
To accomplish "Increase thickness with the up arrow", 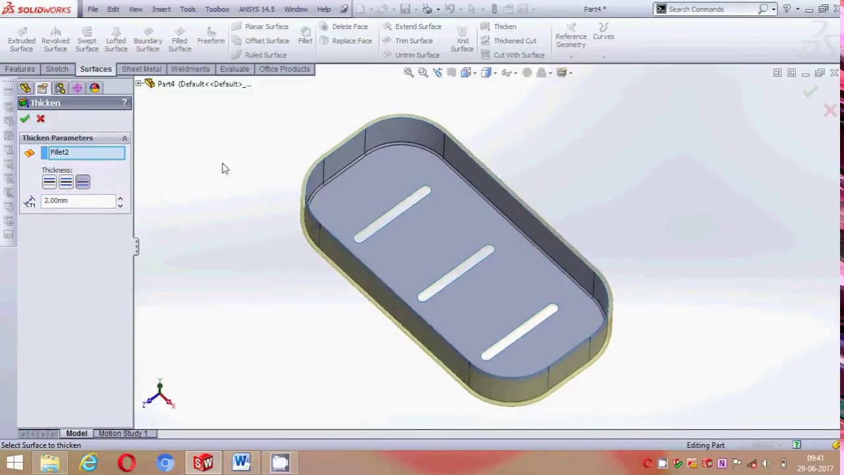I will 120,197.
